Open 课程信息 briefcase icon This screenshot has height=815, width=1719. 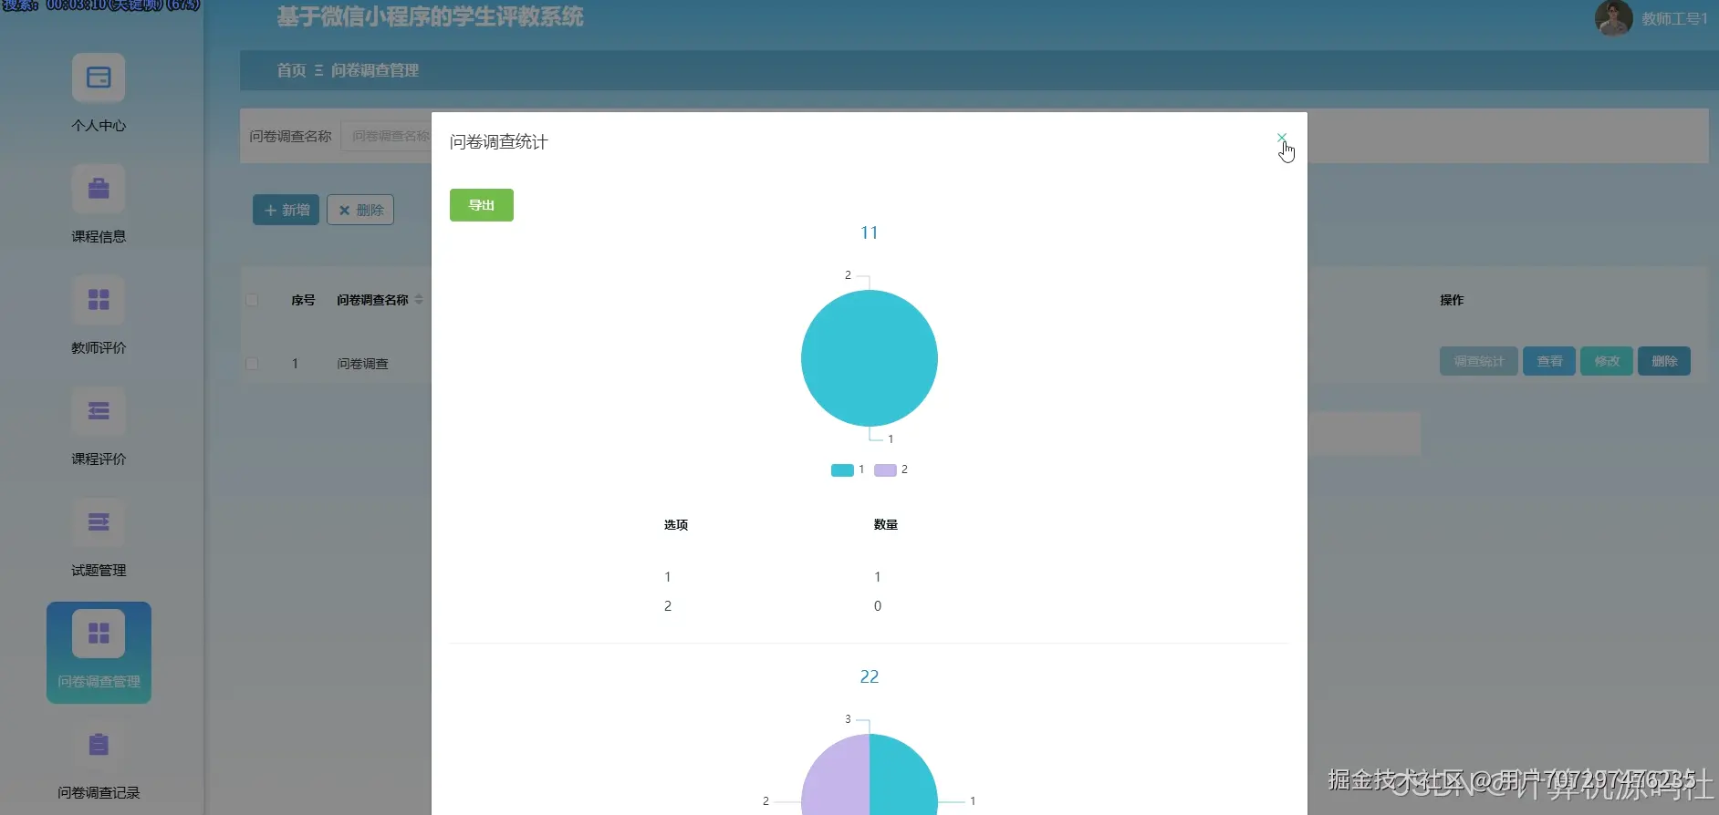pos(99,190)
